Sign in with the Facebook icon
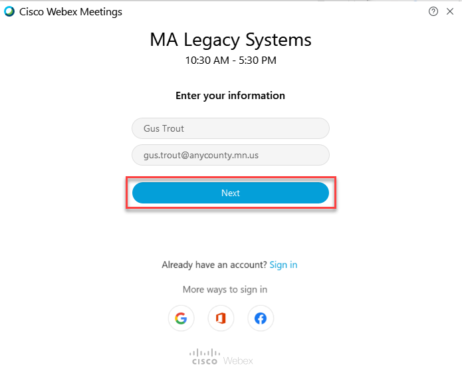 point(261,319)
